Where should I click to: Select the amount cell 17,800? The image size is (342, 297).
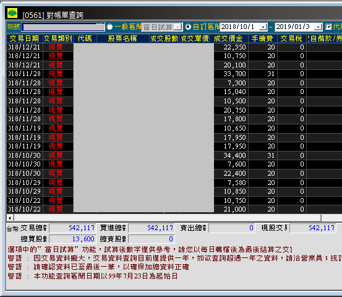[x=231, y=119]
